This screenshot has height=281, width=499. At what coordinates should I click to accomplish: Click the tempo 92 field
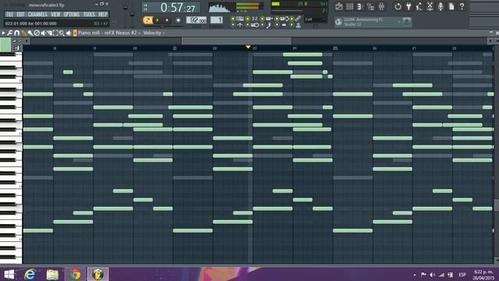point(196,20)
